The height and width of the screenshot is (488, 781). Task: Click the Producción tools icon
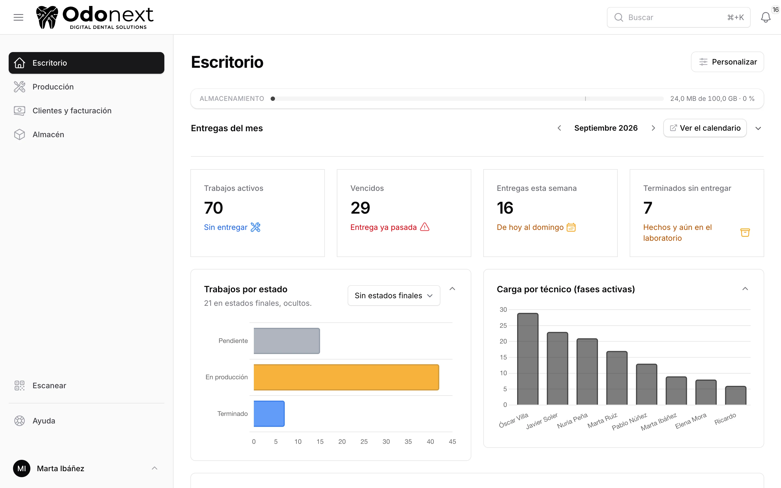tap(19, 87)
